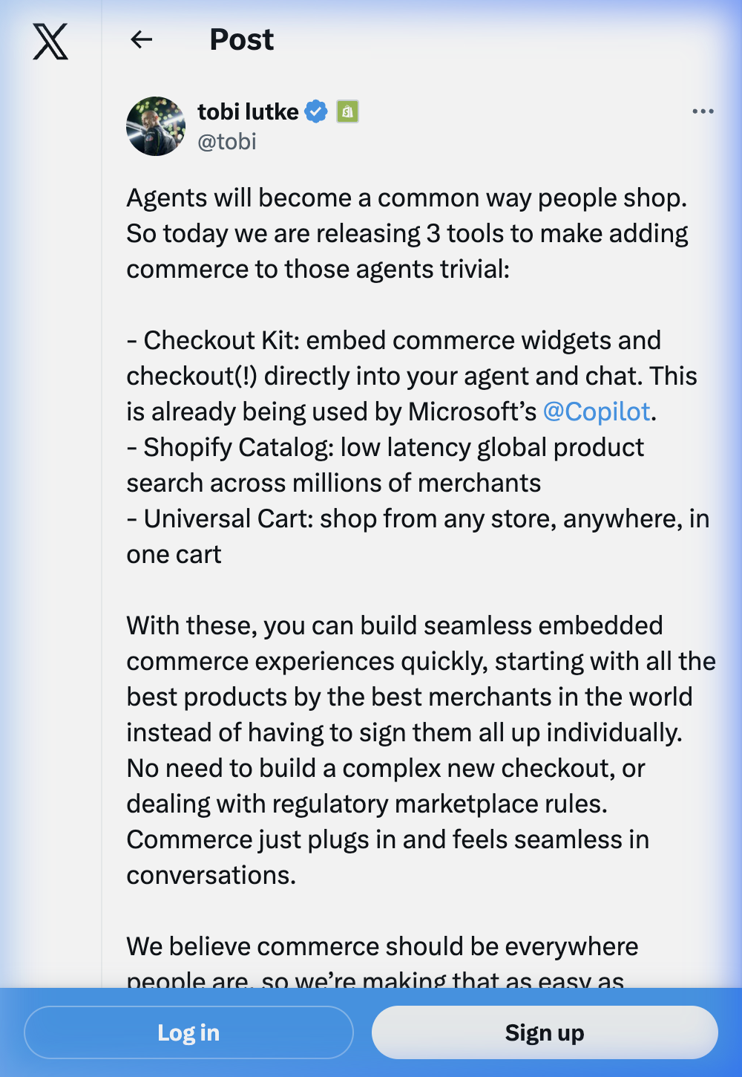
Task: Click the paragraph starting 'With these, you can'
Action: 393,626
